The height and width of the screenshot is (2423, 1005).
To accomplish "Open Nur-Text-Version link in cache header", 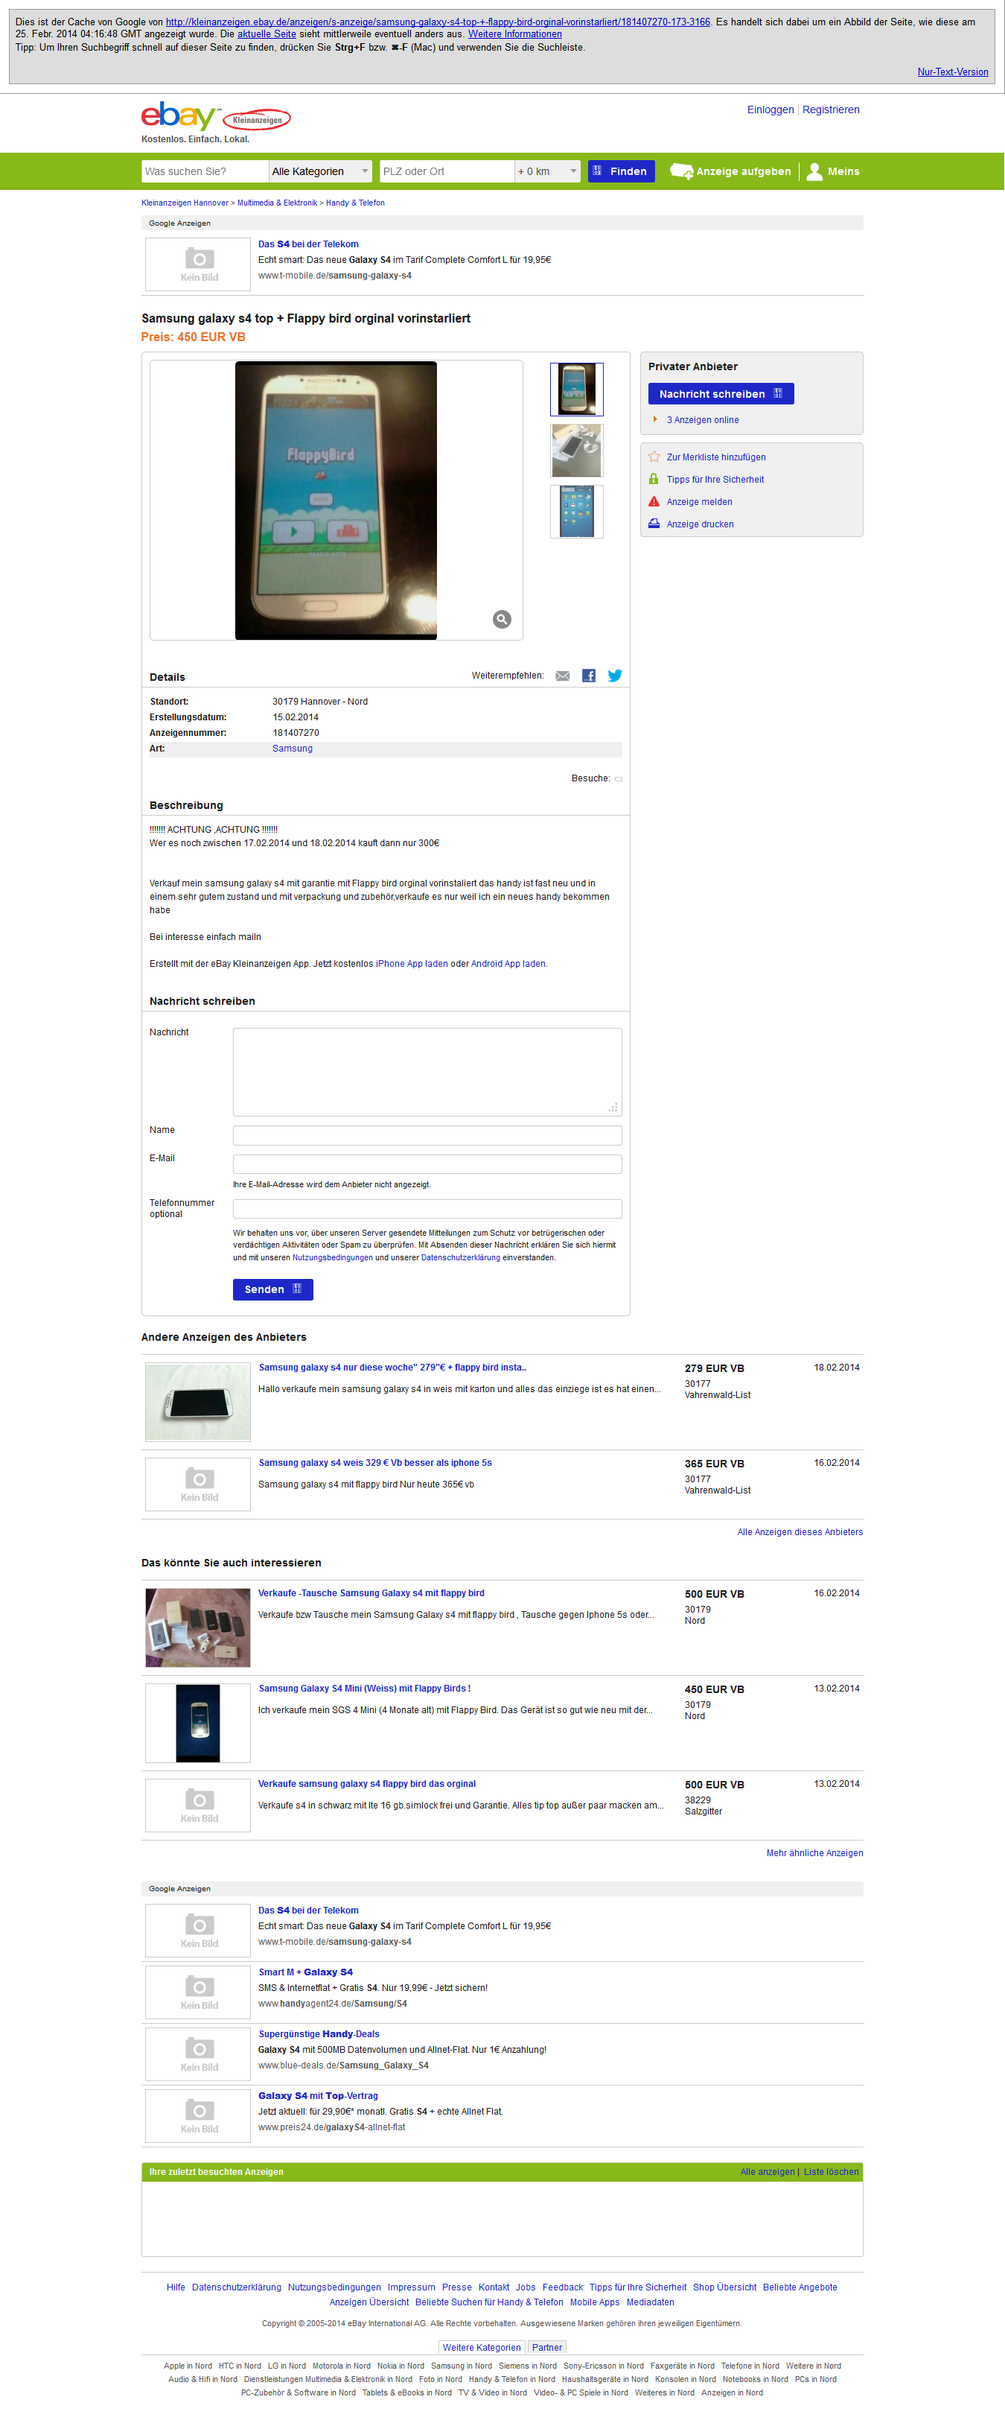I will tap(952, 72).
